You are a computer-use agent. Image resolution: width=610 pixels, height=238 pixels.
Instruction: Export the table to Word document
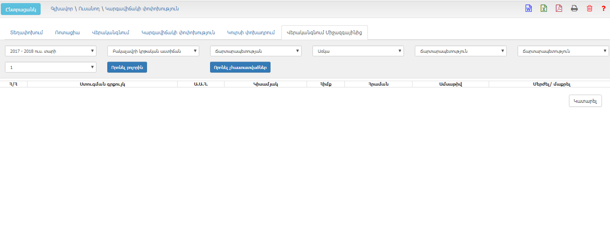(x=528, y=9)
